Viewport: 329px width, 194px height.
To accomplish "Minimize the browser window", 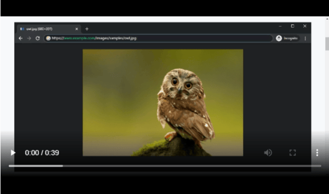I will (280, 26).
